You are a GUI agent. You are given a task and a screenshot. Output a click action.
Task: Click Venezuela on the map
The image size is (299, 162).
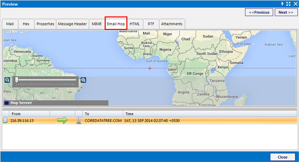[x=22, y=51]
